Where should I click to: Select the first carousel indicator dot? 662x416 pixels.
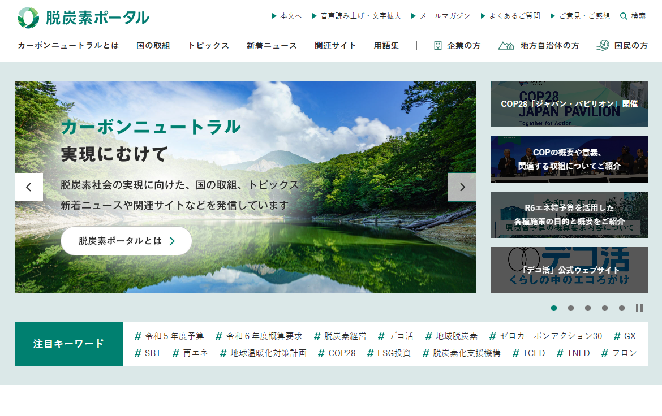point(554,308)
